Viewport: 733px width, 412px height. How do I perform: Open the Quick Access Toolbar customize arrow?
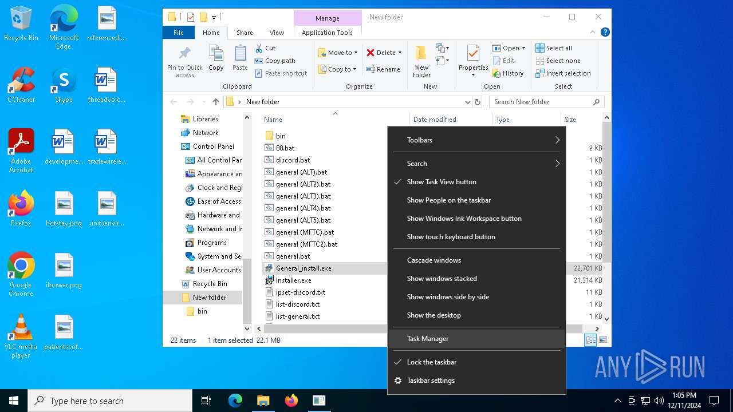click(214, 17)
